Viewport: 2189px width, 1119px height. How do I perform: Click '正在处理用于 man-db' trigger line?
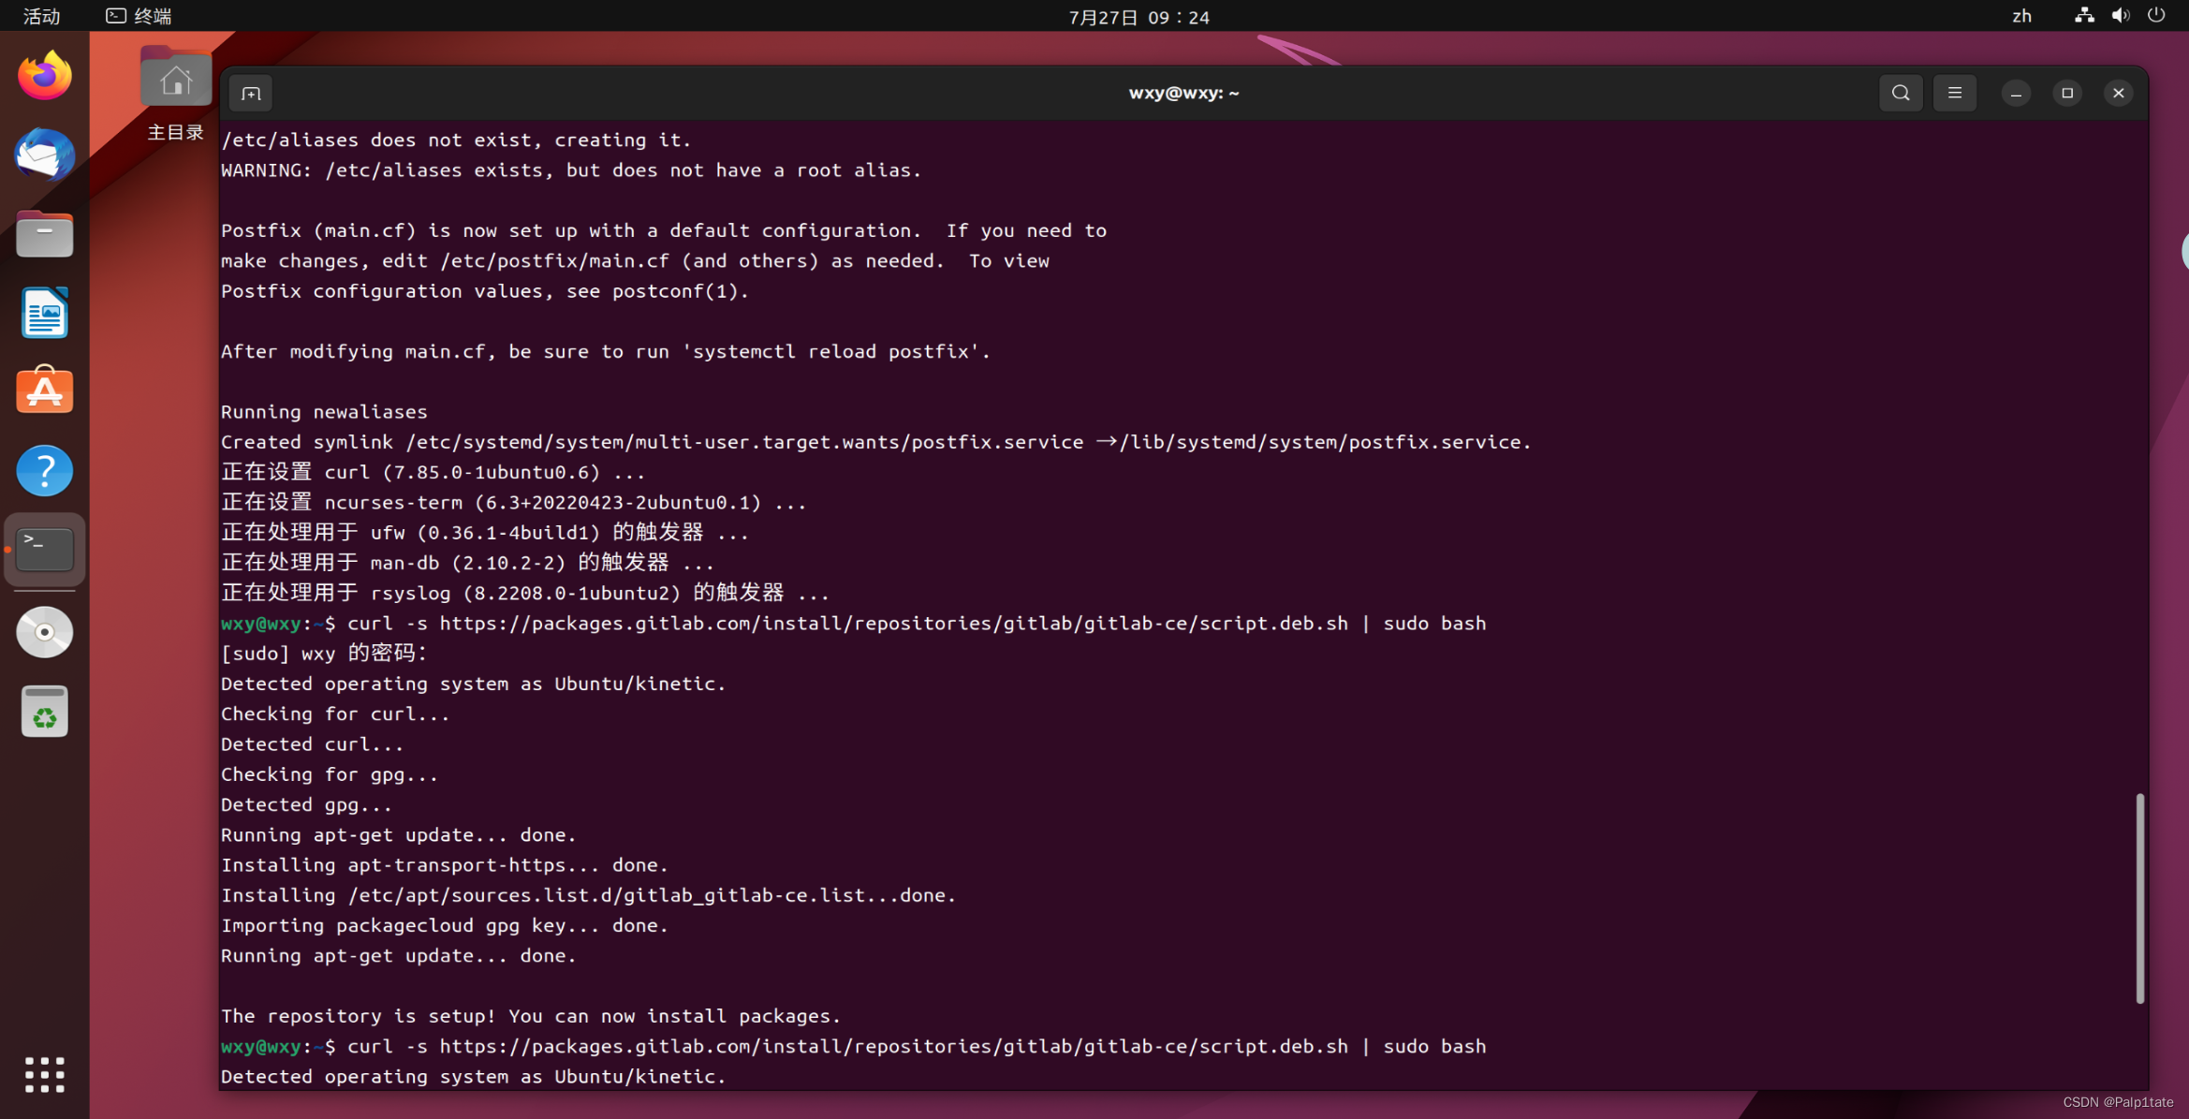coord(468,563)
